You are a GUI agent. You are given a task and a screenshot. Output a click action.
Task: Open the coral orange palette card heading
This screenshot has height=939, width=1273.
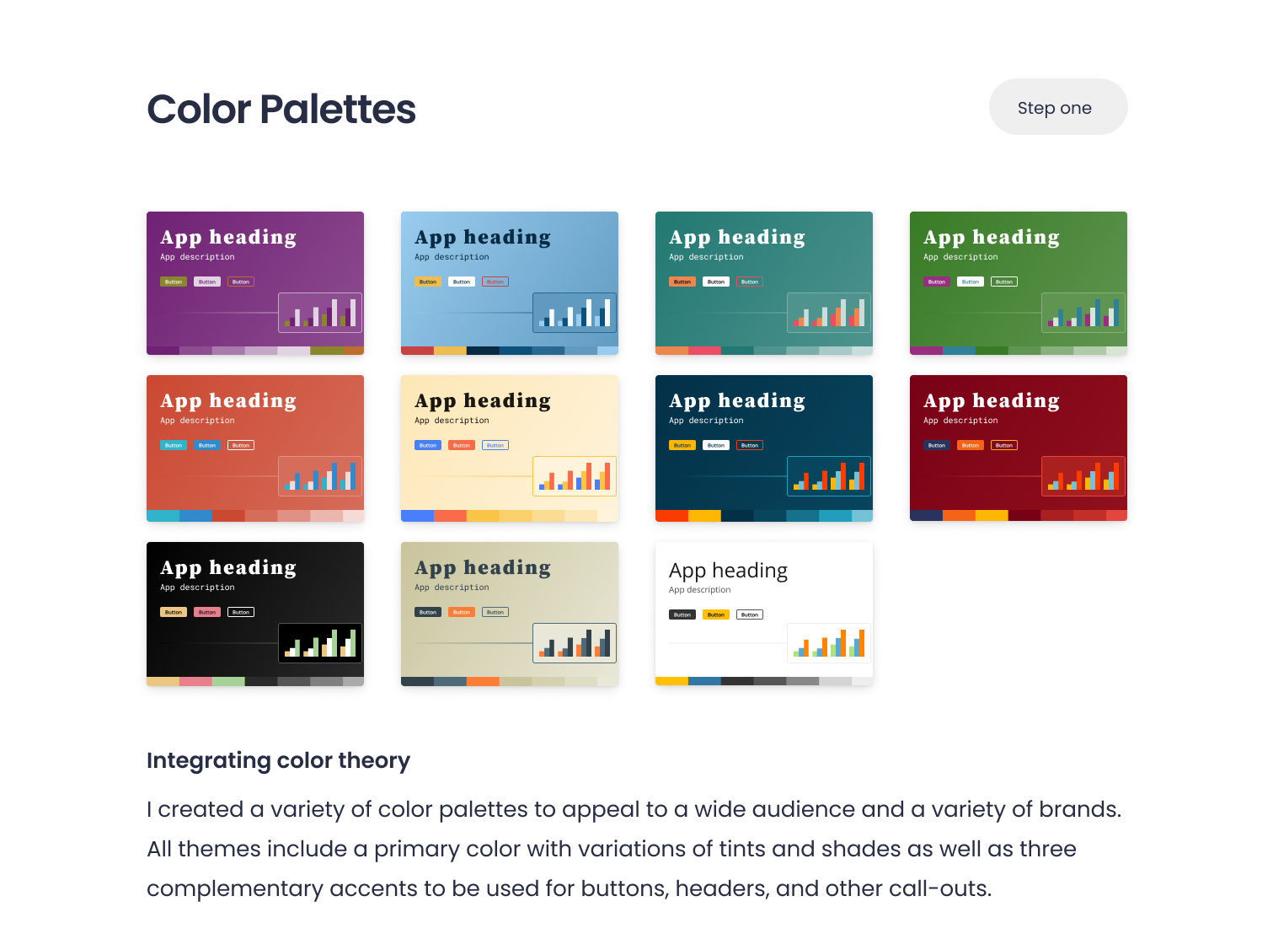tap(228, 400)
